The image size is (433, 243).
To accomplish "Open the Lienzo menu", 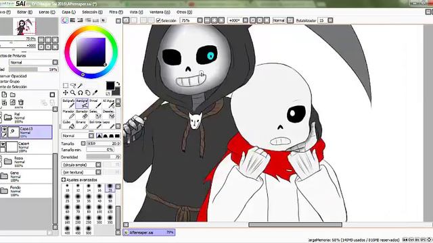I will pyautogui.click(x=47, y=12).
